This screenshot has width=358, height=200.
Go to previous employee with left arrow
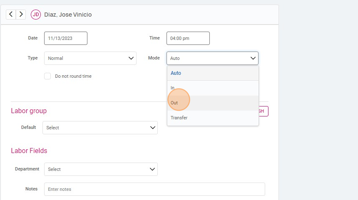click(11, 15)
